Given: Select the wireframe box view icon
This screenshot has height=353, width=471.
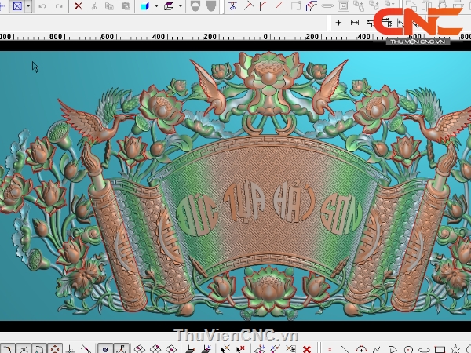Looking at the screenshot, I should pos(169,6).
